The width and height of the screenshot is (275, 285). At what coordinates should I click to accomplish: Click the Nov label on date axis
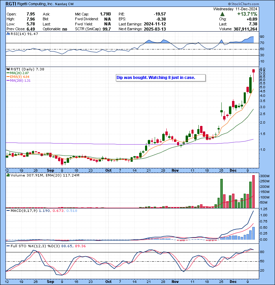pyautogui.click(x=175, y=170)
